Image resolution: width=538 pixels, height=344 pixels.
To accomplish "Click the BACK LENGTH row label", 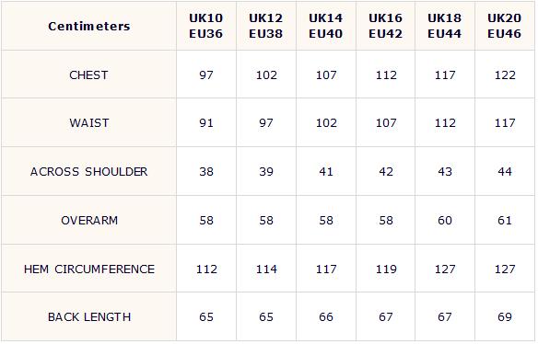I will coord(88,316).
